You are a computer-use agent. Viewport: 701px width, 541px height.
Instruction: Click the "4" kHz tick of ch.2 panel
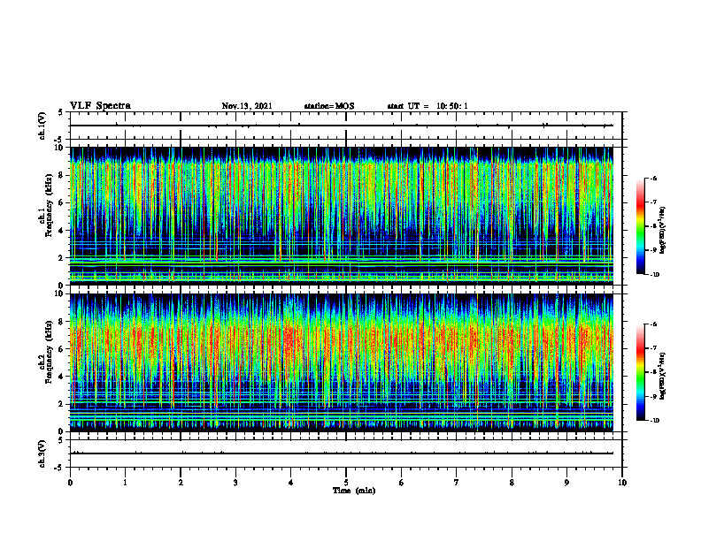tap(61, 377)
